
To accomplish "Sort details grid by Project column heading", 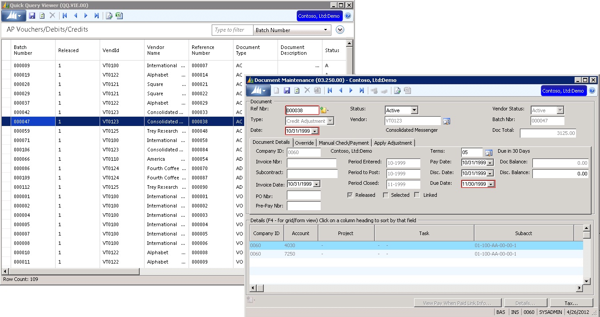I will click(x=346, y=233).
